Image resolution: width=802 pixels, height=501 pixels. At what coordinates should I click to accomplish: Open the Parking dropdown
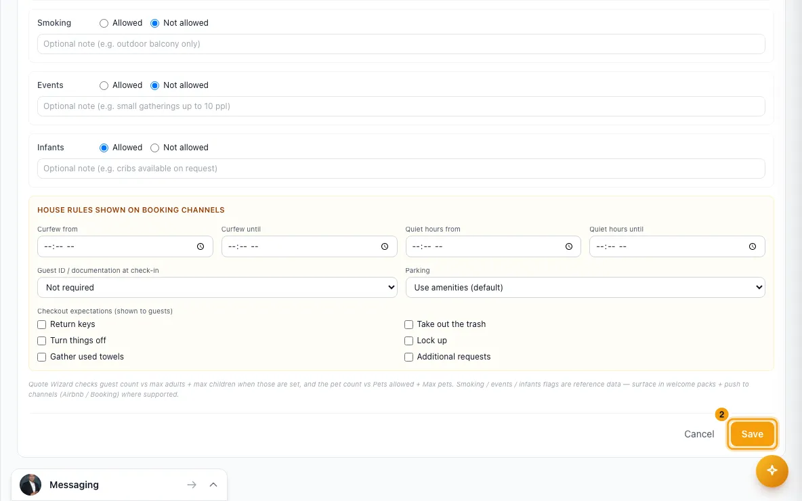(x=585, y=287)
